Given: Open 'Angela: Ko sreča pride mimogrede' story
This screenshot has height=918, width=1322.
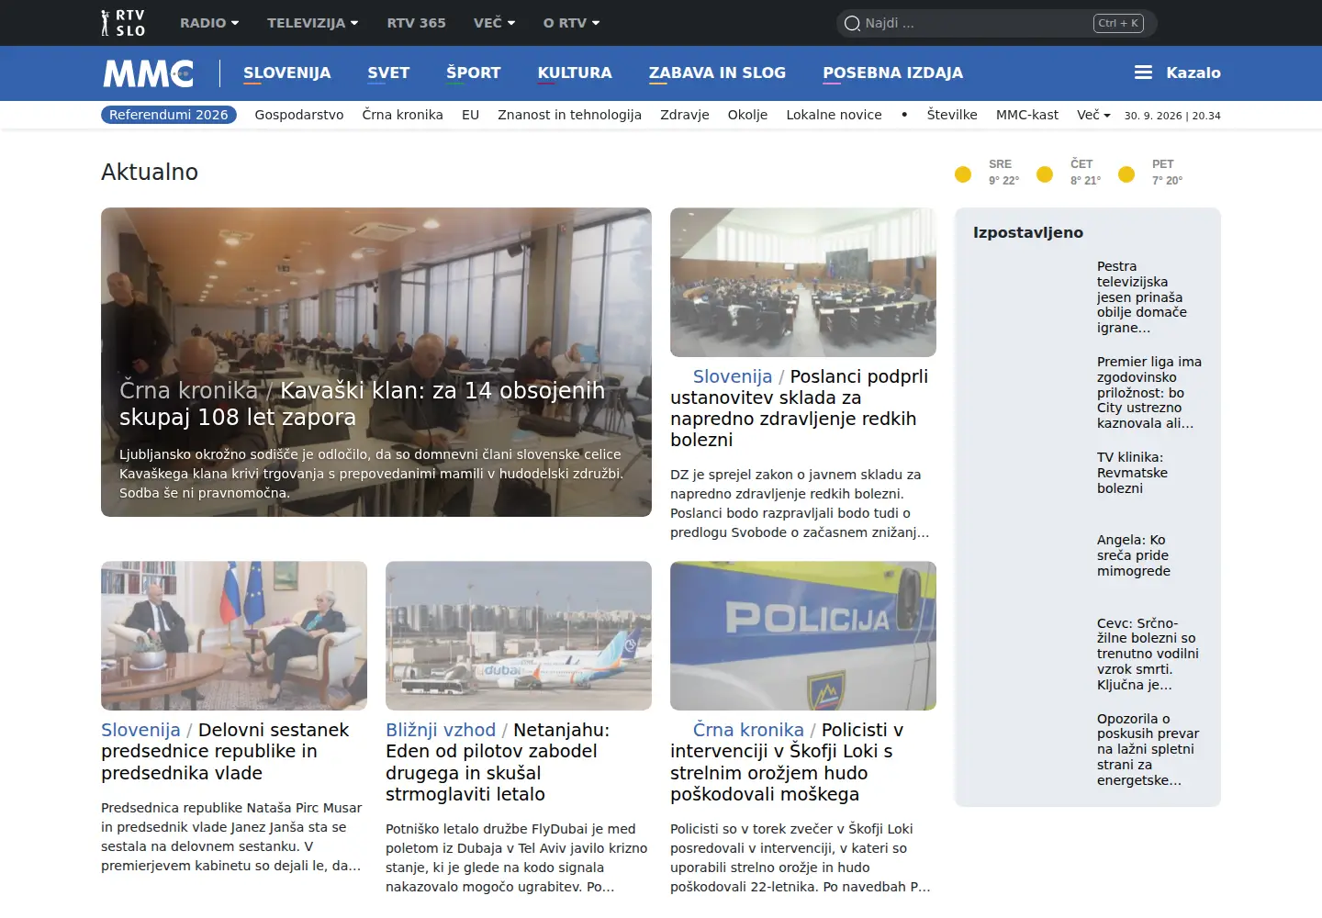Looking at the screenshot, I should point(1134,555).
